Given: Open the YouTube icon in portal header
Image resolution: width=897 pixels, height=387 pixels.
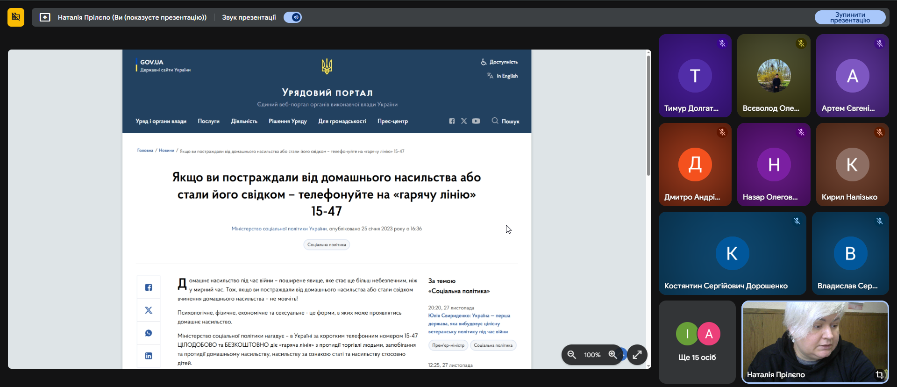Looking at the screenshot, I should click(476, 121).
